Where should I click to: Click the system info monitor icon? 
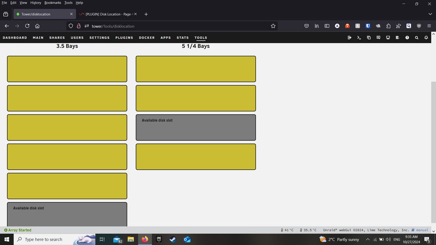[388, 37]
